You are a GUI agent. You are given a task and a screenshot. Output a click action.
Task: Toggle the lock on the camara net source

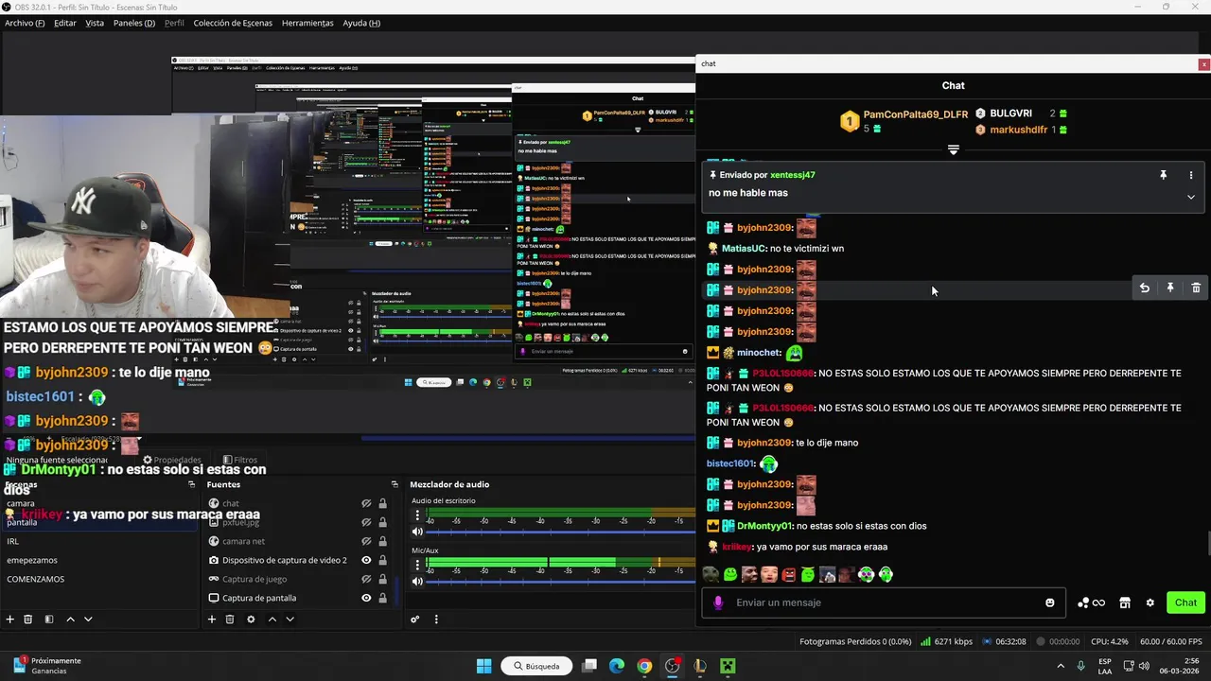point(382,541)
